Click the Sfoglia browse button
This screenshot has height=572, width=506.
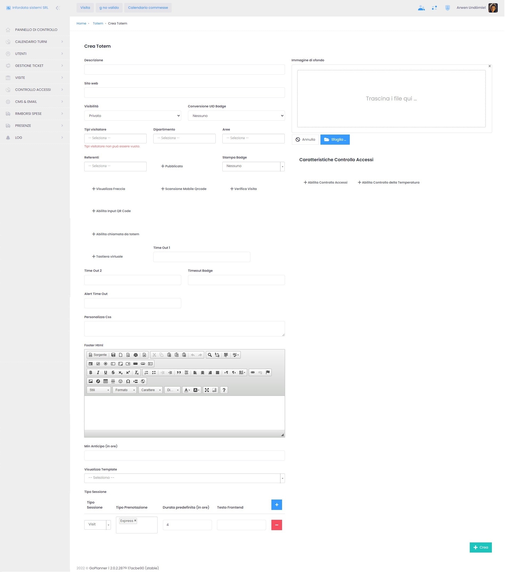335,140
